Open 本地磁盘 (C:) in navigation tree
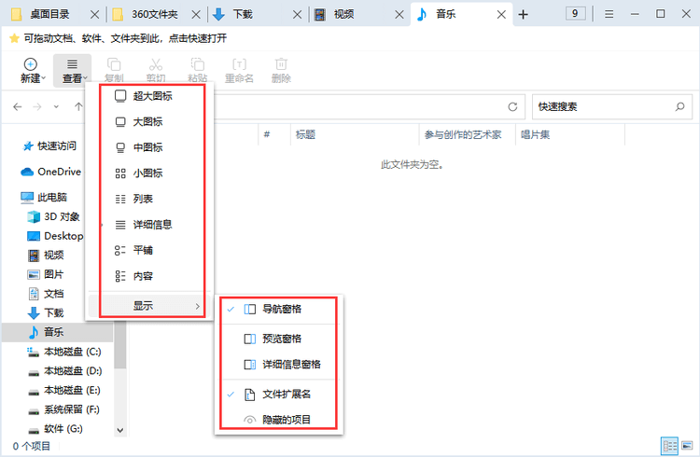 point(72,352)
